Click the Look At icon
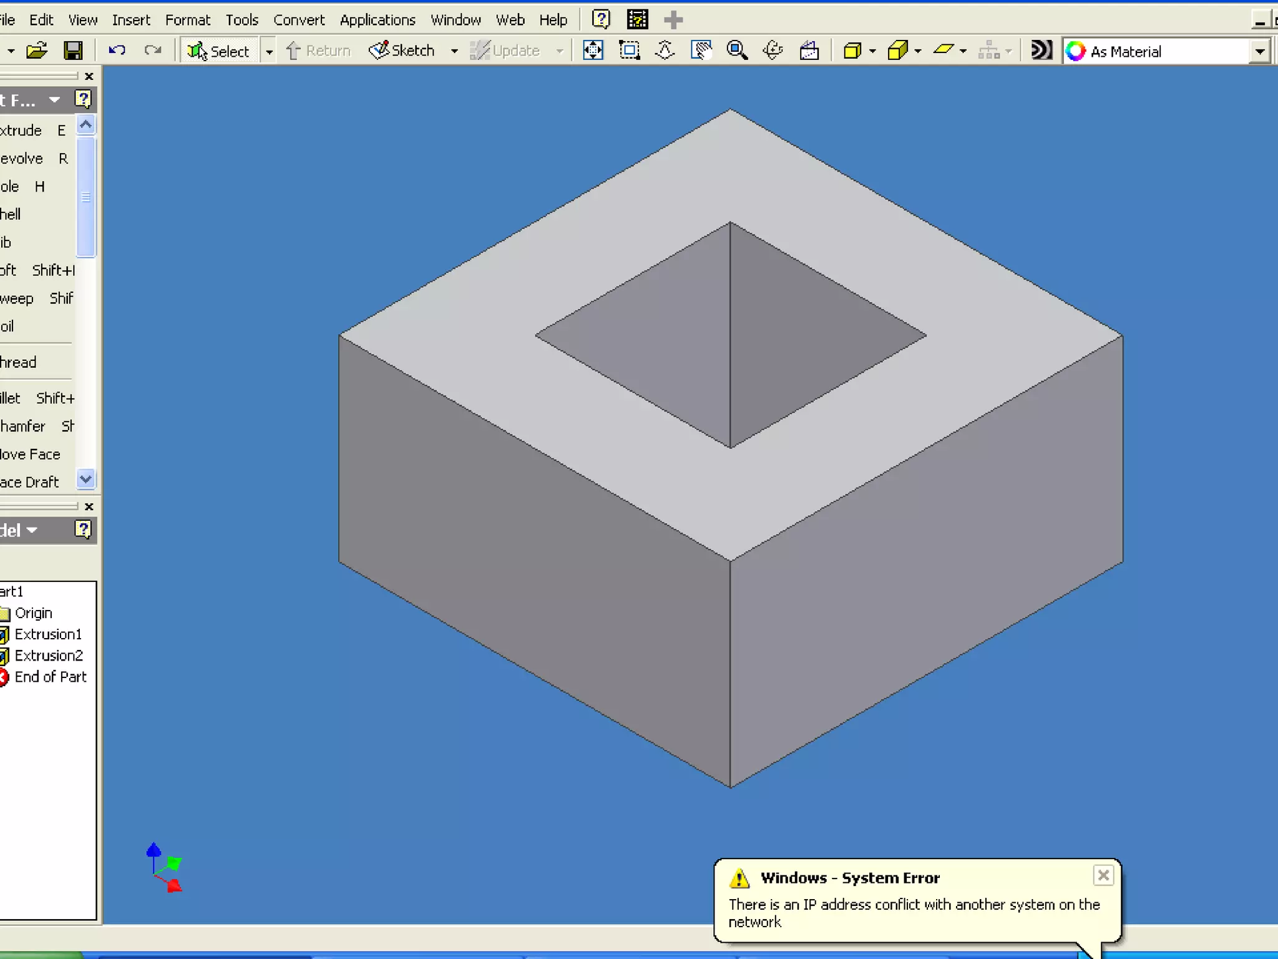 point(809,51)
